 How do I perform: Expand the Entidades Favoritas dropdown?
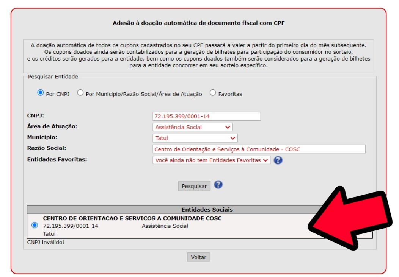point(212,160)
